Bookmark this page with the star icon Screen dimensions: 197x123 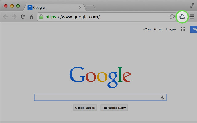[x=172, y=17]
